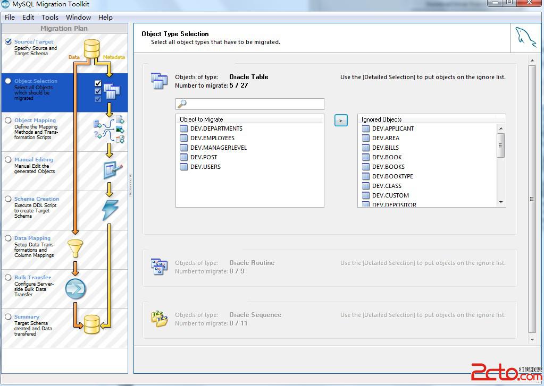Select DEV.CUSTOM in Ignored Objects
Screen dimensions: 544x386
(x=390, y=195)
